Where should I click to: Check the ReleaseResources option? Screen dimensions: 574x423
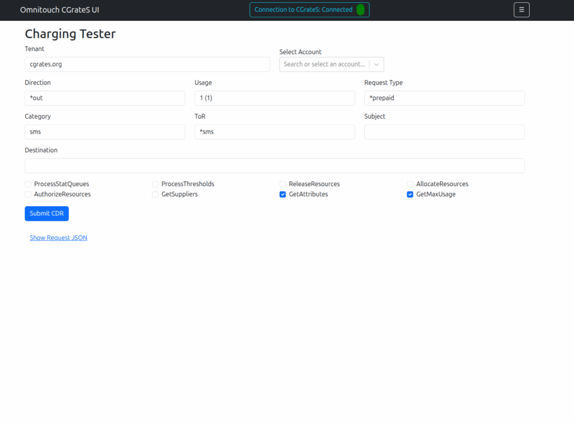coord(283,184)
